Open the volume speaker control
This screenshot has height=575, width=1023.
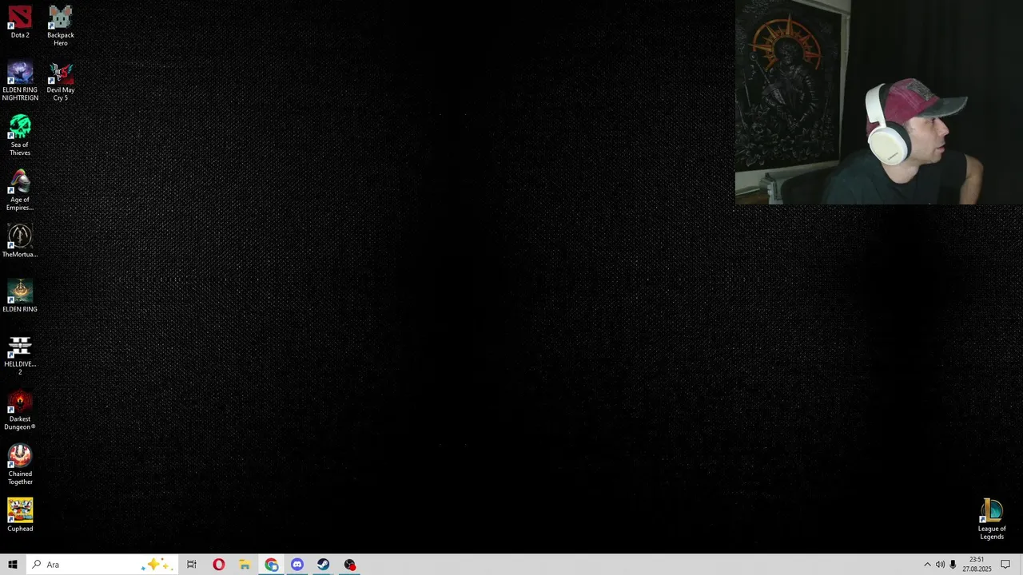(940, 565)
